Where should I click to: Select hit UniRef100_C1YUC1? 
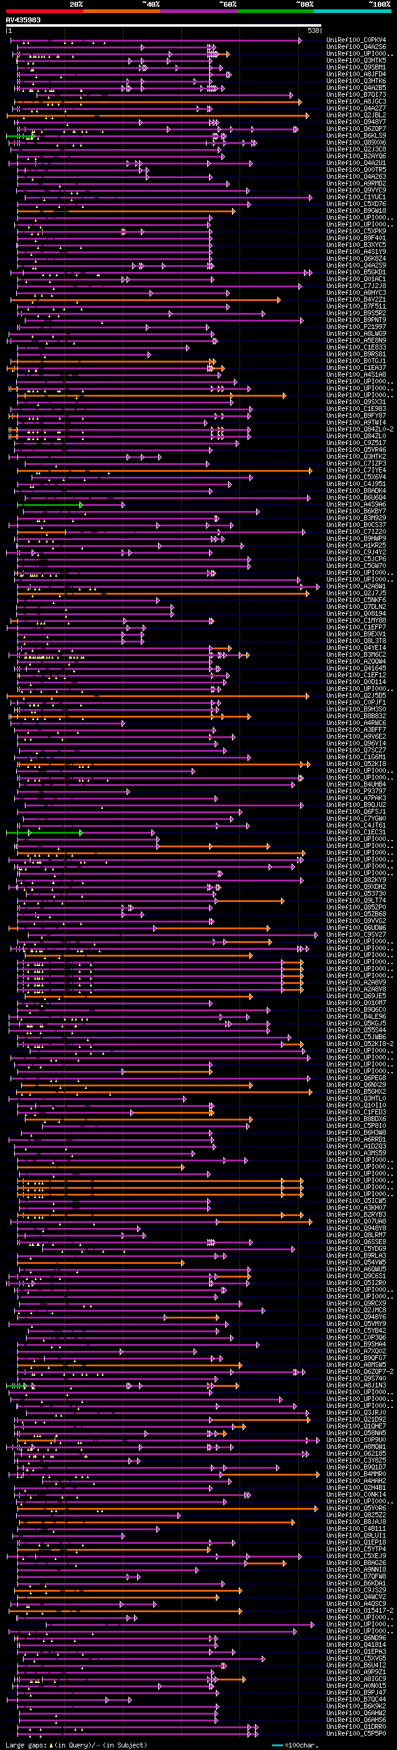tap(356, 197)
